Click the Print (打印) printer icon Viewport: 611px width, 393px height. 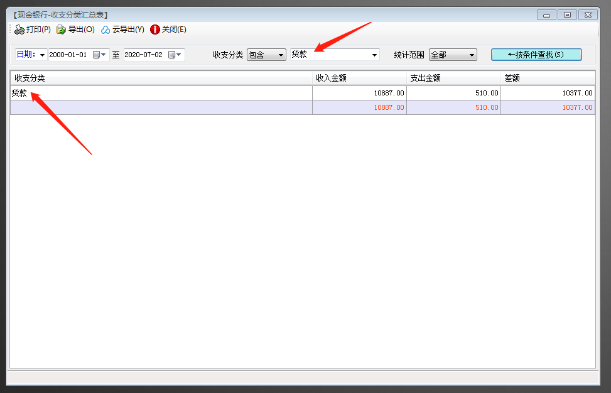19,30
